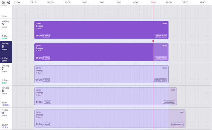Click the F 100% badge on Friday's shift
The height and width of the screenshot is (130, 212).
(x=46, y=124)
